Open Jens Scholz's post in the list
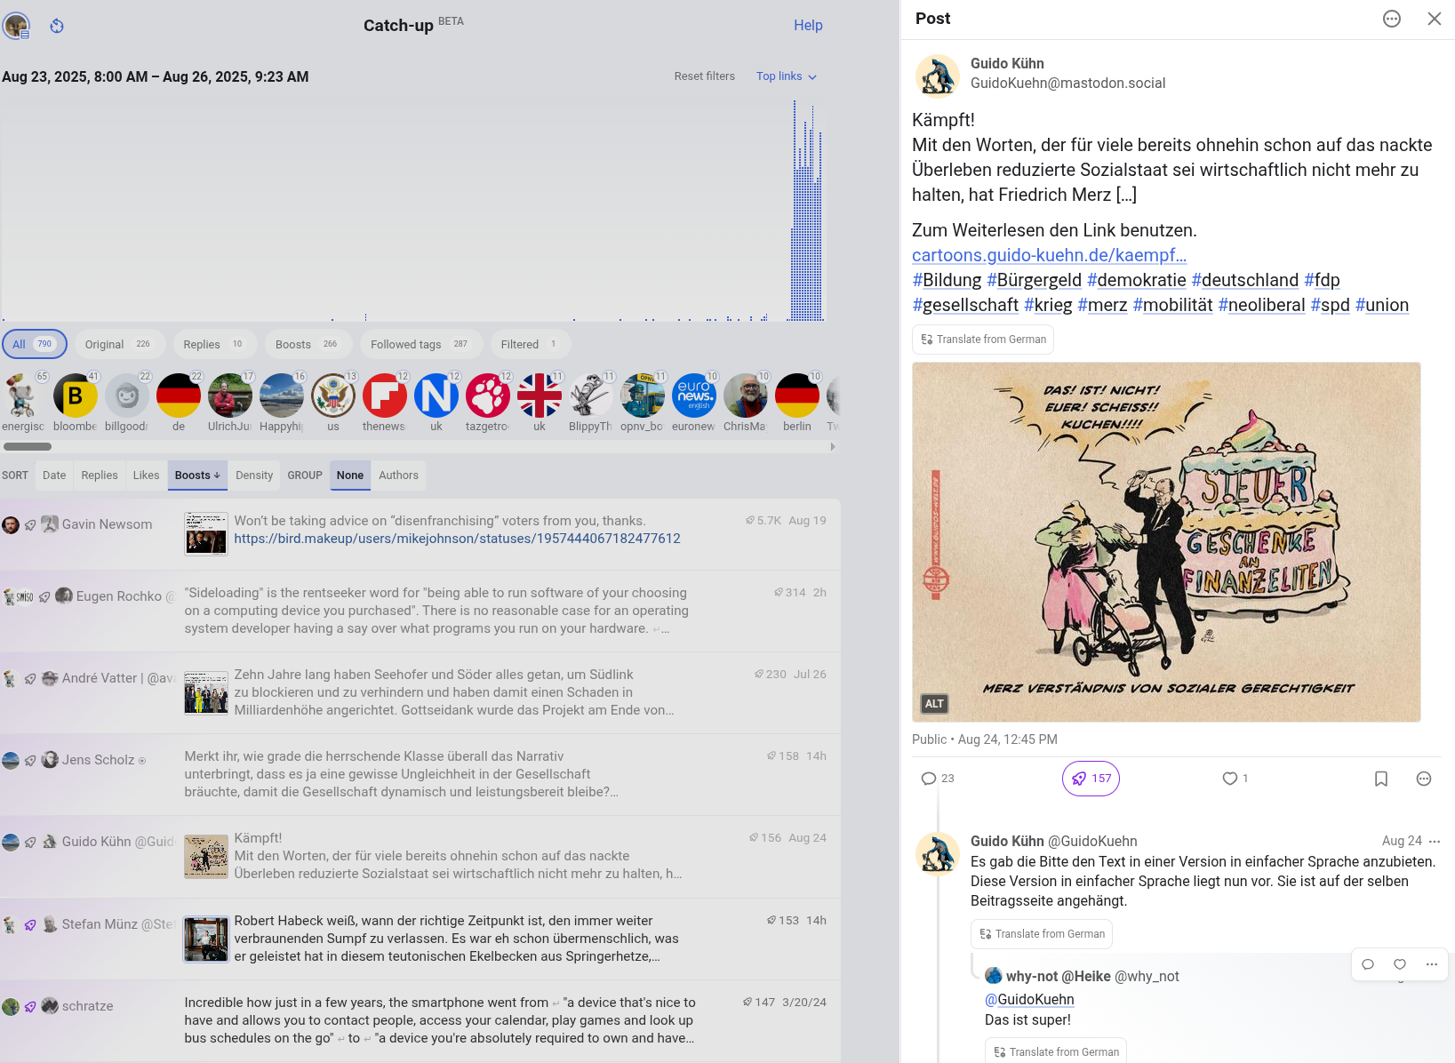 coord(420,774)
